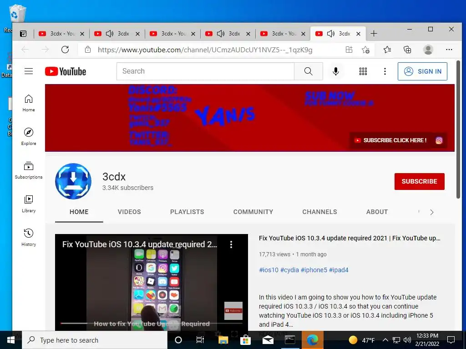Click the subscribe watermark in video
This screenshot has width=466, height=349.
(x=233, y=310)
